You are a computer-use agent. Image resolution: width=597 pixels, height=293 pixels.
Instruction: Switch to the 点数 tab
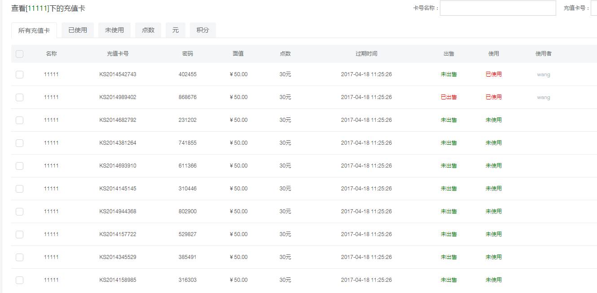pos(148,30)
